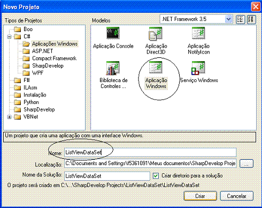262x208 pixels.
Task: Click the C# folder icon
Action: pyautogui.click(x=17, y=36)
